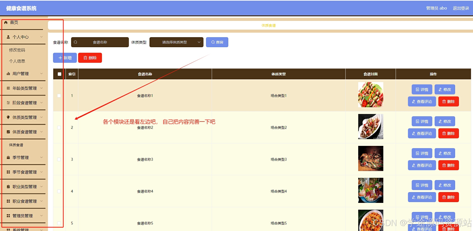473x231 pixels.
Task: Click the briefcase icon for 季节管理
Action: coord(8,157)
